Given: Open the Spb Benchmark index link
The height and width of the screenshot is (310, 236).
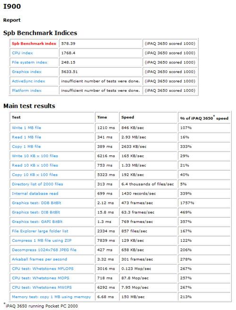Looking at the screenshot, I should 34,44.
